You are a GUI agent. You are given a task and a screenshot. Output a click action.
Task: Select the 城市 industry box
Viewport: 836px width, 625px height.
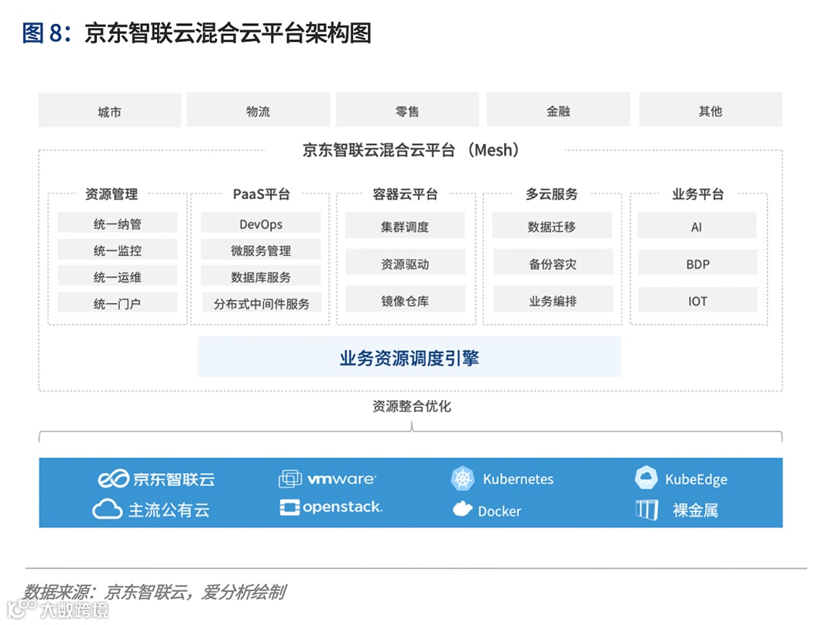[110, 111]
